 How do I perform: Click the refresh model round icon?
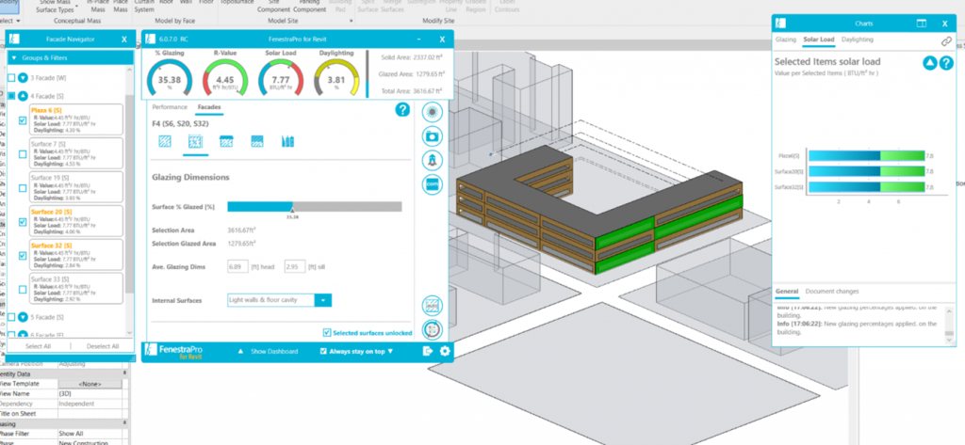click(x=433, y=329)
